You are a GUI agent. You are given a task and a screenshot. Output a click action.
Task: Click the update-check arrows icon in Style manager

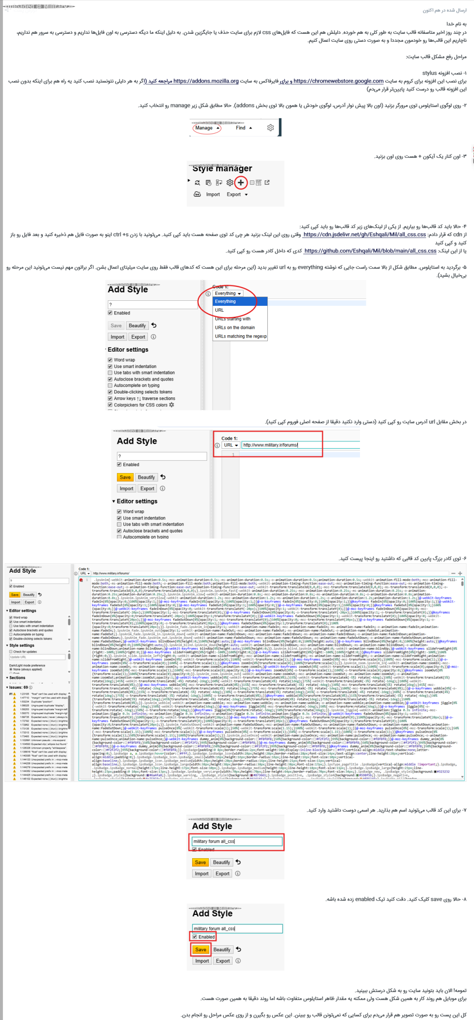[x=197, y=183]
